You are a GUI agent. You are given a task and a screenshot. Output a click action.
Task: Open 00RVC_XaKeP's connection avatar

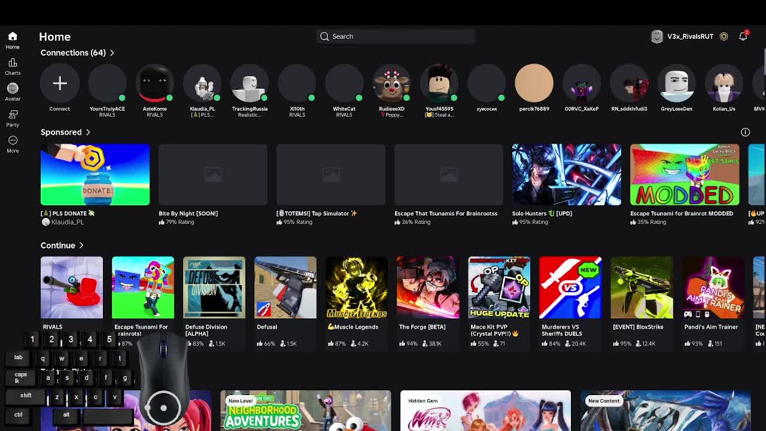point(582,83)
